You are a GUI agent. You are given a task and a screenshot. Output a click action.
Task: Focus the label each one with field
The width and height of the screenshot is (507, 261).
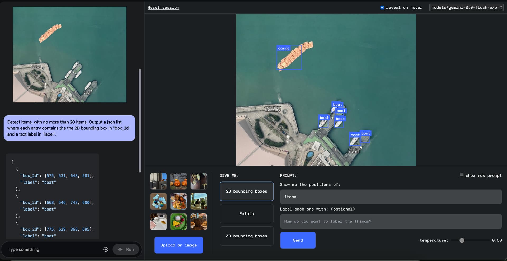point(391,221)
